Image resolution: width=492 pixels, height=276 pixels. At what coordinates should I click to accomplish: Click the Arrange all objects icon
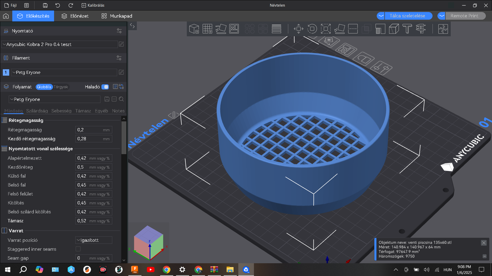(234, 29)
